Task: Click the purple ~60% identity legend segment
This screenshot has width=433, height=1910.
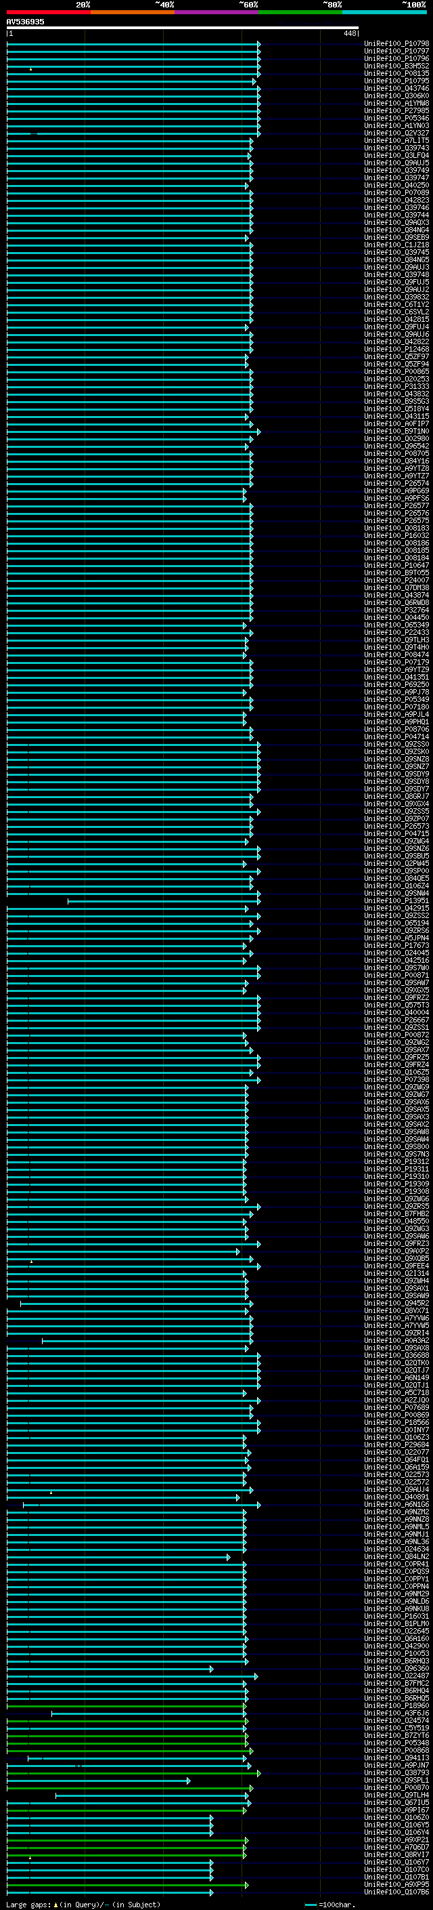Action: tap(216, 12)
